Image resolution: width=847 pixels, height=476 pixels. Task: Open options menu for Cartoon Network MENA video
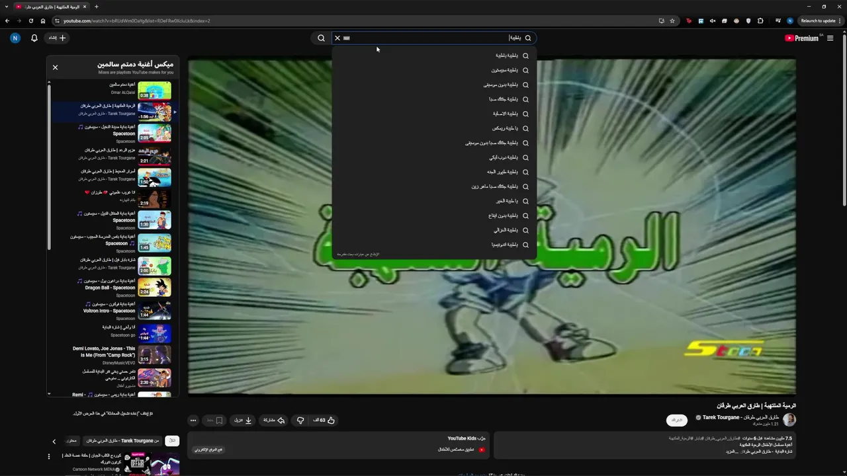click(49, 456)
